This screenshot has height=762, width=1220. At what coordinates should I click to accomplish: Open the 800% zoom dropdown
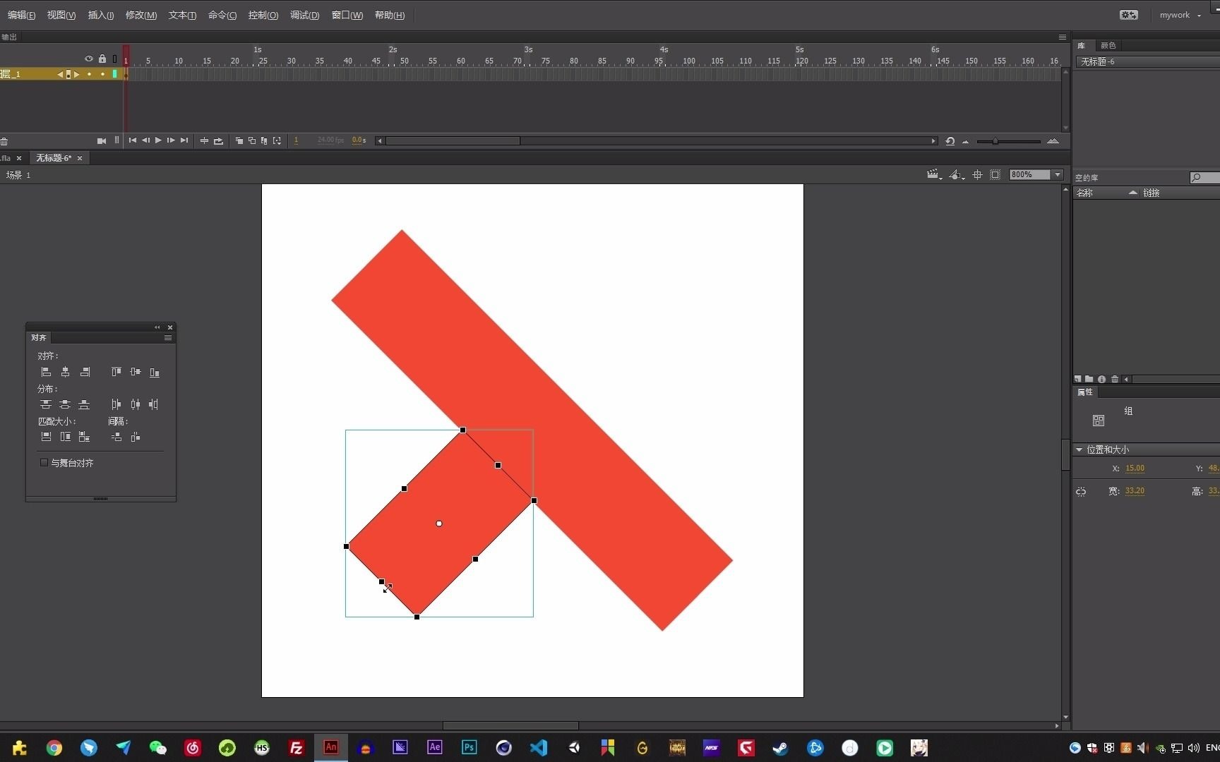(1058, 175)
